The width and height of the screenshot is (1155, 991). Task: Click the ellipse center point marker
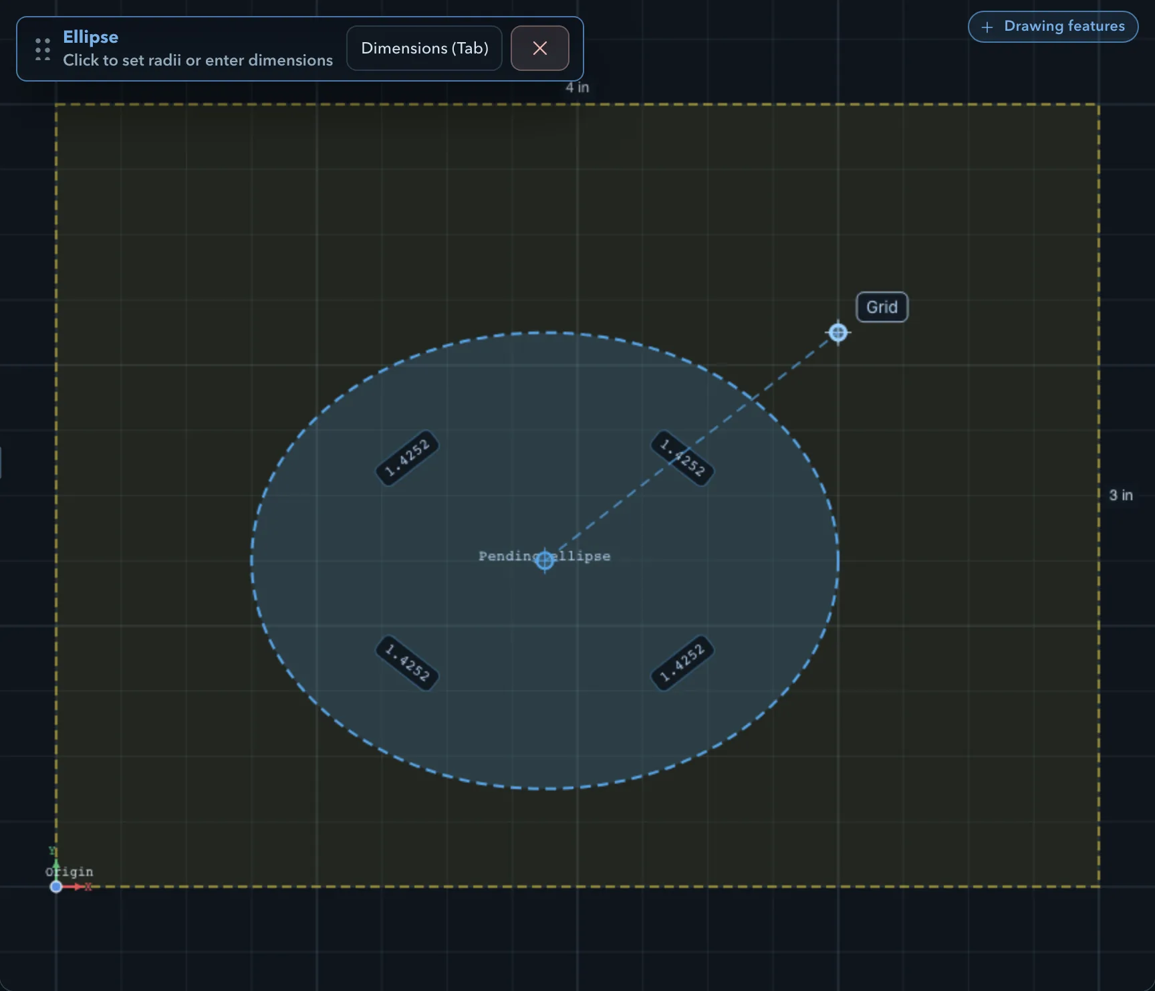545,560
